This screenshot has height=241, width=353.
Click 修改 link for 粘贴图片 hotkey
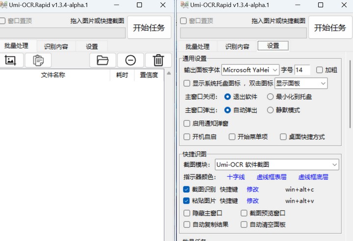pos(252,201)
